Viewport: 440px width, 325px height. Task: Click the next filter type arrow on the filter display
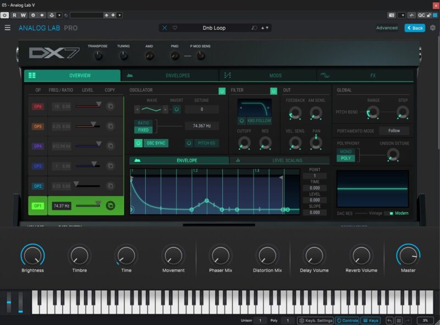tap(268, 108)
